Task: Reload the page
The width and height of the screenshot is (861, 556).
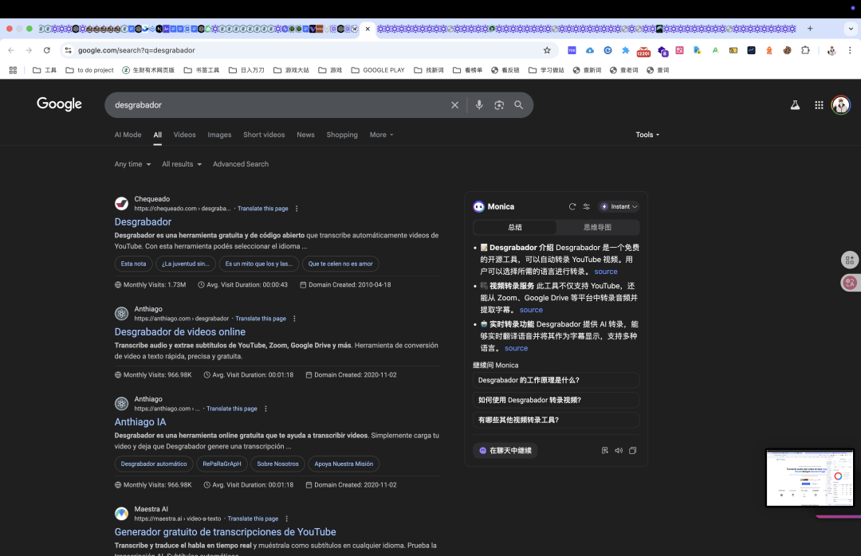Action: click(x=47, y=50)
